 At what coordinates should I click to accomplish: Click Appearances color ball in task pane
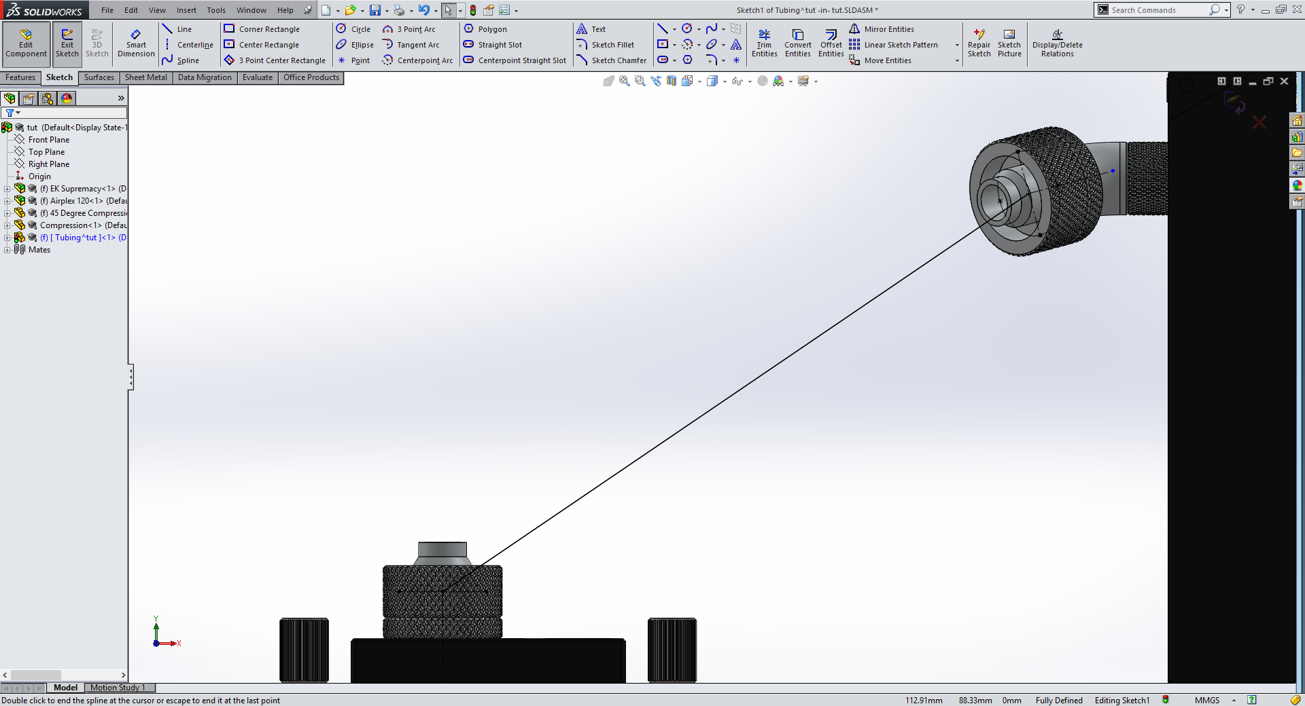tap(1297, 185)
